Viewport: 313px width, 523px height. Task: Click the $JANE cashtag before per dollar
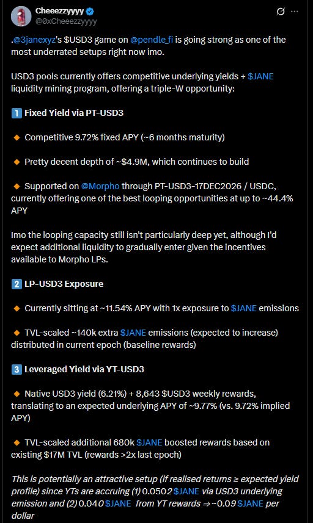(250, 503)
